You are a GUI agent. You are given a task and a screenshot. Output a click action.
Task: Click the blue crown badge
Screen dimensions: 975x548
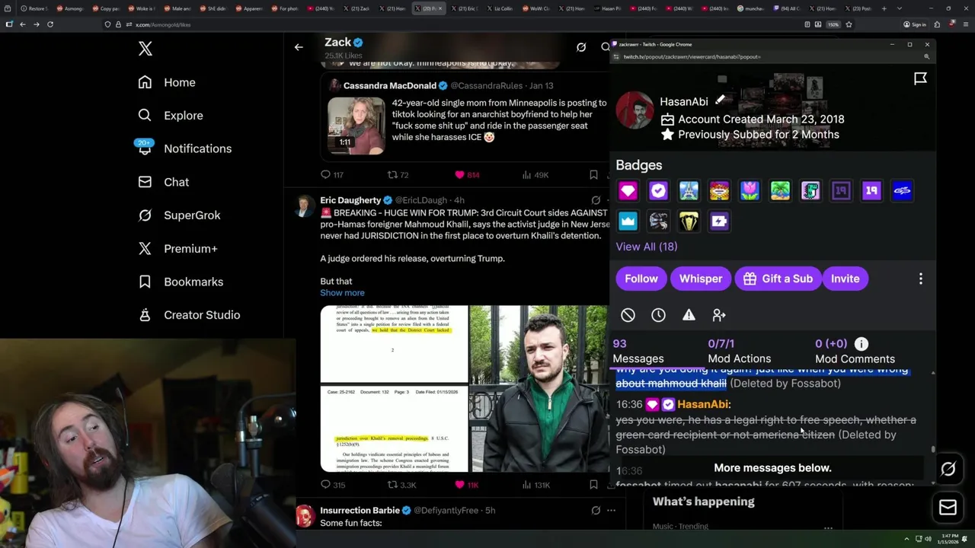pyautogui.click(x=628, y=221)
